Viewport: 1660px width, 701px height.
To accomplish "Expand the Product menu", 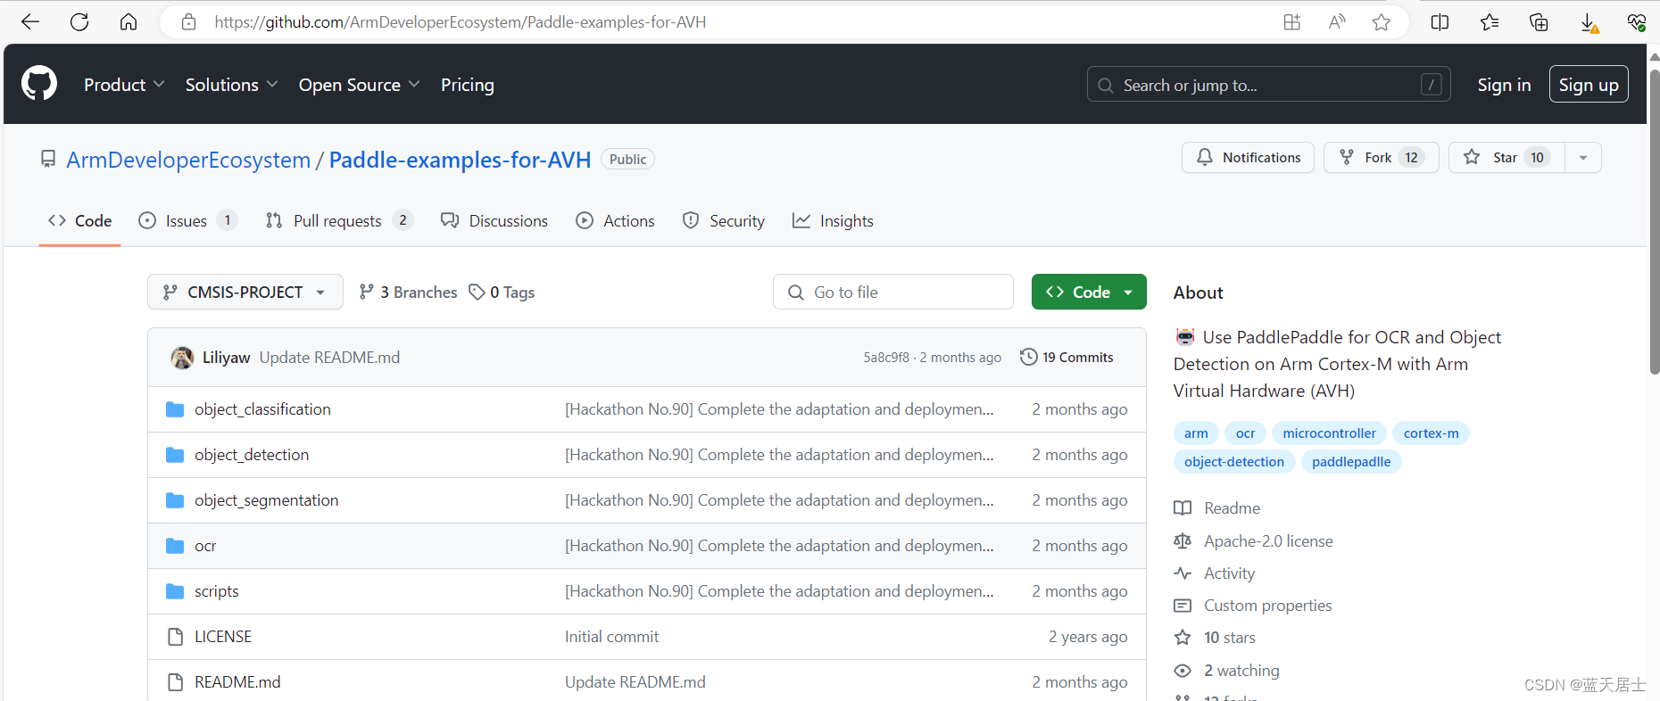I will coord(124,85).
